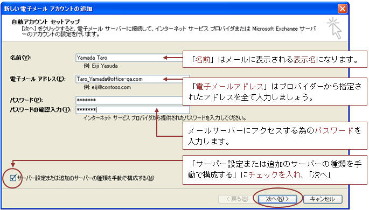Click the パスワードの確認入力 confirmation field
Screen dimensions: 369x210
coord(133,110)
